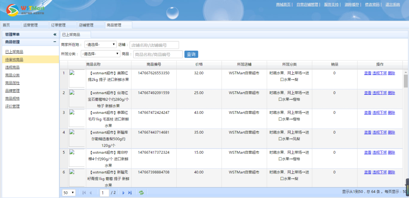Open 商品规格 in sidebar menu
Image resolution: width=409 pixels, height=198 pixels.
(12, 98)
